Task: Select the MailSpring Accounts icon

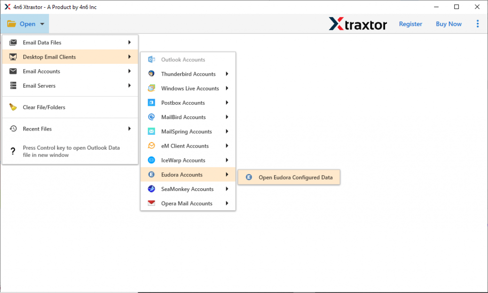Action: click(152, 131)
